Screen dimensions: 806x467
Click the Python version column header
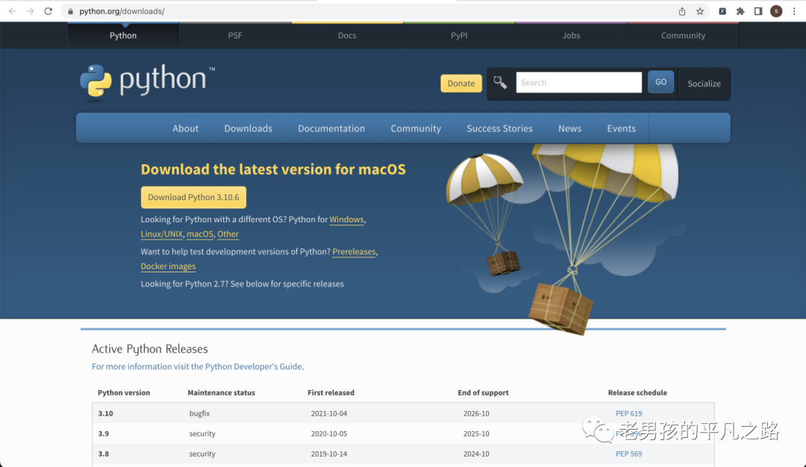(124, 392)
